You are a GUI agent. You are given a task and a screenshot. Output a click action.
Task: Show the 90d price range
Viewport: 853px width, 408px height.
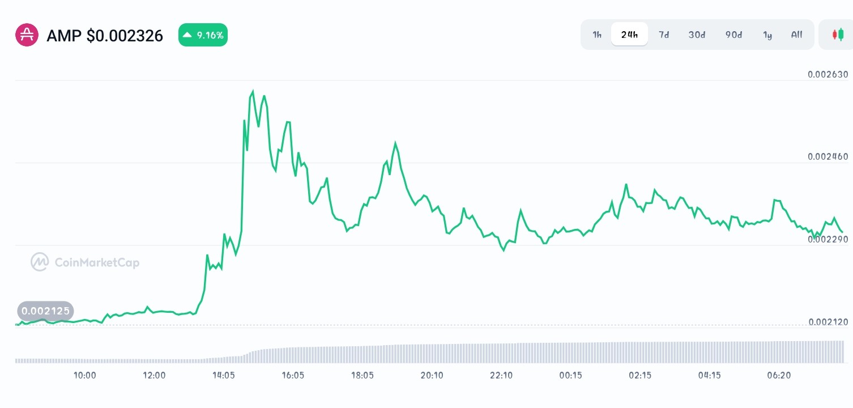pyautogui.click(x=733, y=35)
